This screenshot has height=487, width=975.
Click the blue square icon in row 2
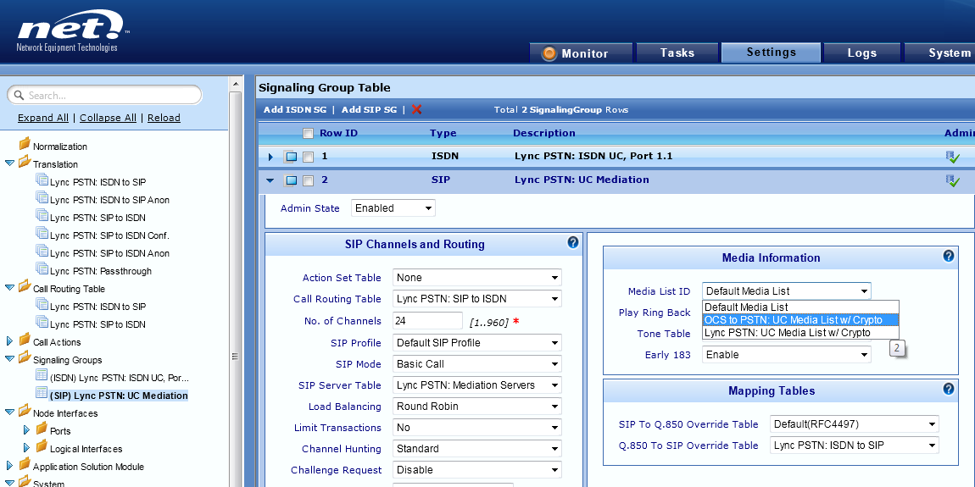291,180
